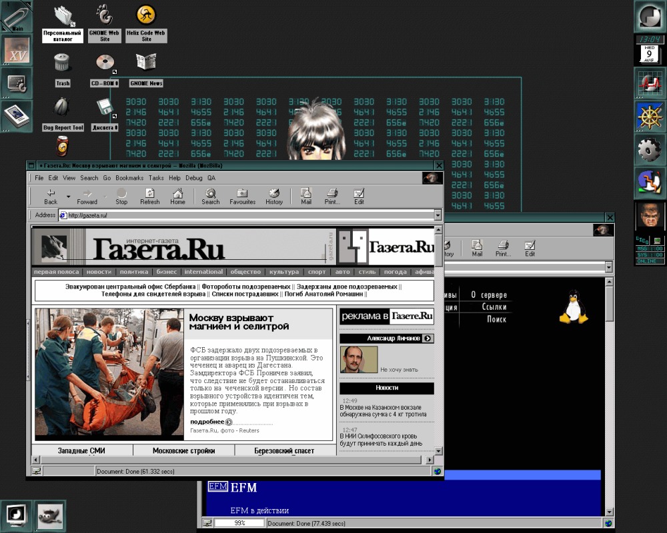Open the Debug menu
Image resolution: width=667 pixels, height=533 pixels.
[193, 178]
